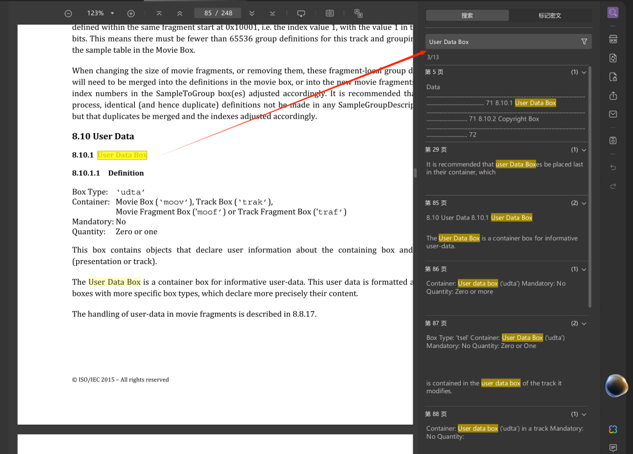
Task: Collapse the 第 85 页 result group
Action: 584,203
